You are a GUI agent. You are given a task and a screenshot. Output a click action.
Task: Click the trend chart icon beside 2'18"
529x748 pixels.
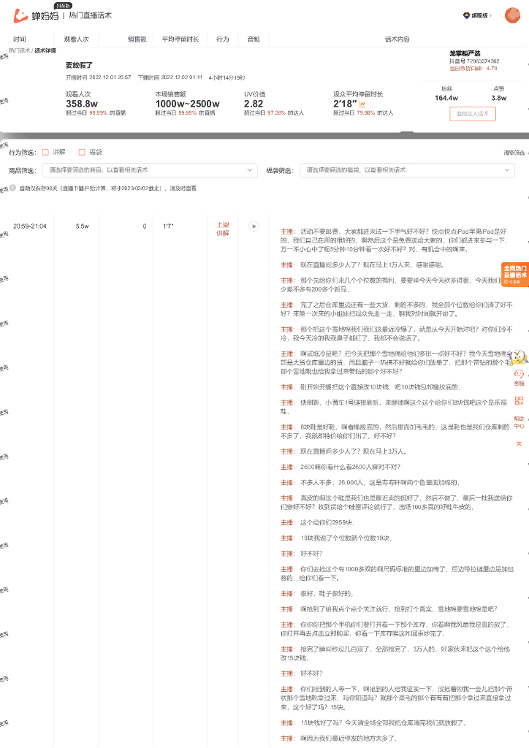[362, 104]
